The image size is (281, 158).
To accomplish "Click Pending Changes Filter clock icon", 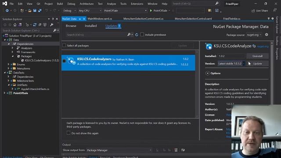I will click(27, 25).
